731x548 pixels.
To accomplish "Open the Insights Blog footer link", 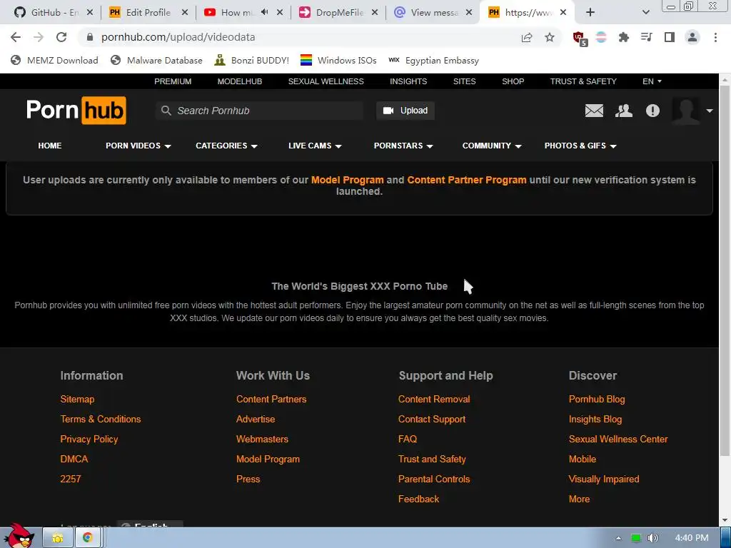I will [x=595, y=420].
